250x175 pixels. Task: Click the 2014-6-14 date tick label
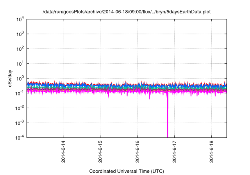[63, 152]
